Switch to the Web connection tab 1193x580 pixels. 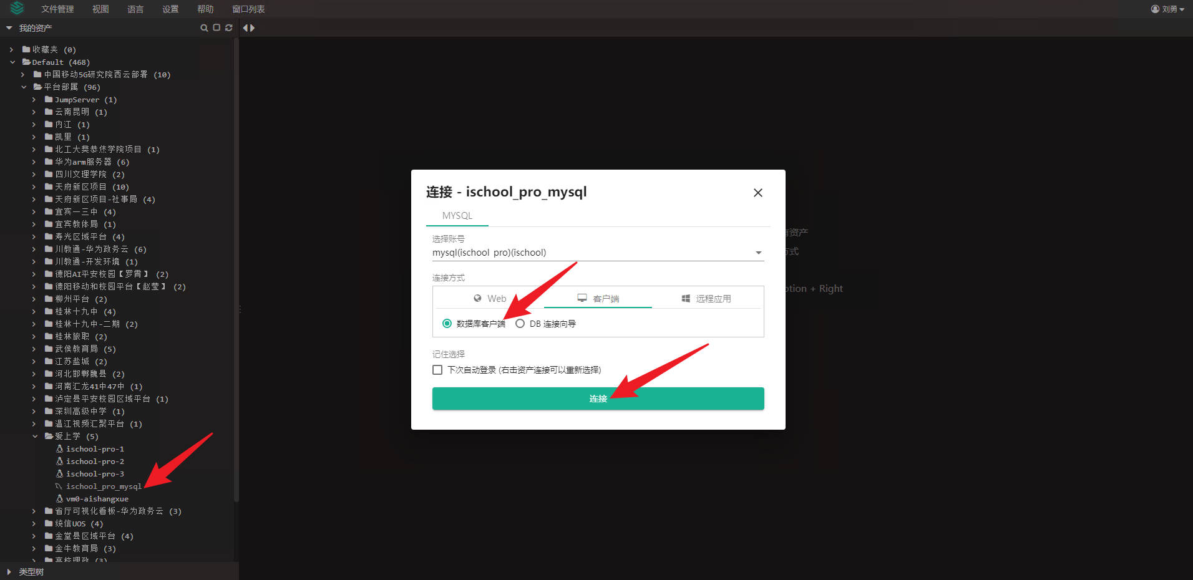490,299
